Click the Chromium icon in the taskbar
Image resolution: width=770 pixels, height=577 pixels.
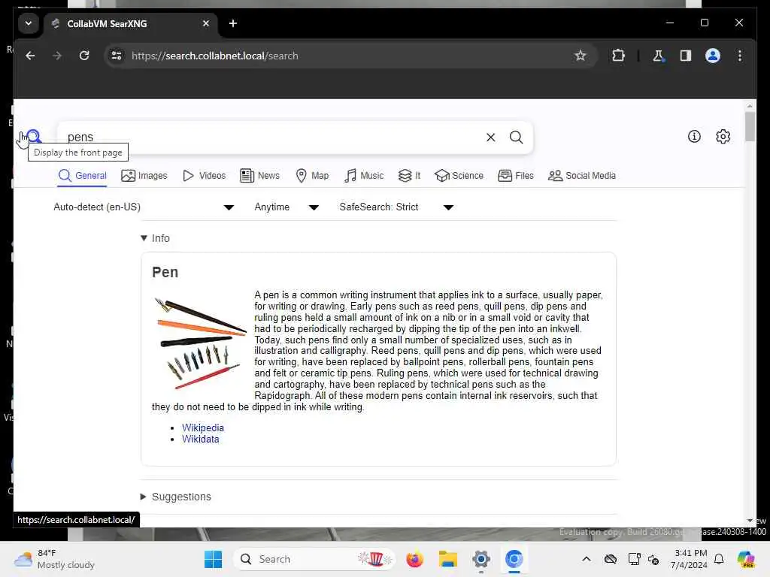[514, 559]
